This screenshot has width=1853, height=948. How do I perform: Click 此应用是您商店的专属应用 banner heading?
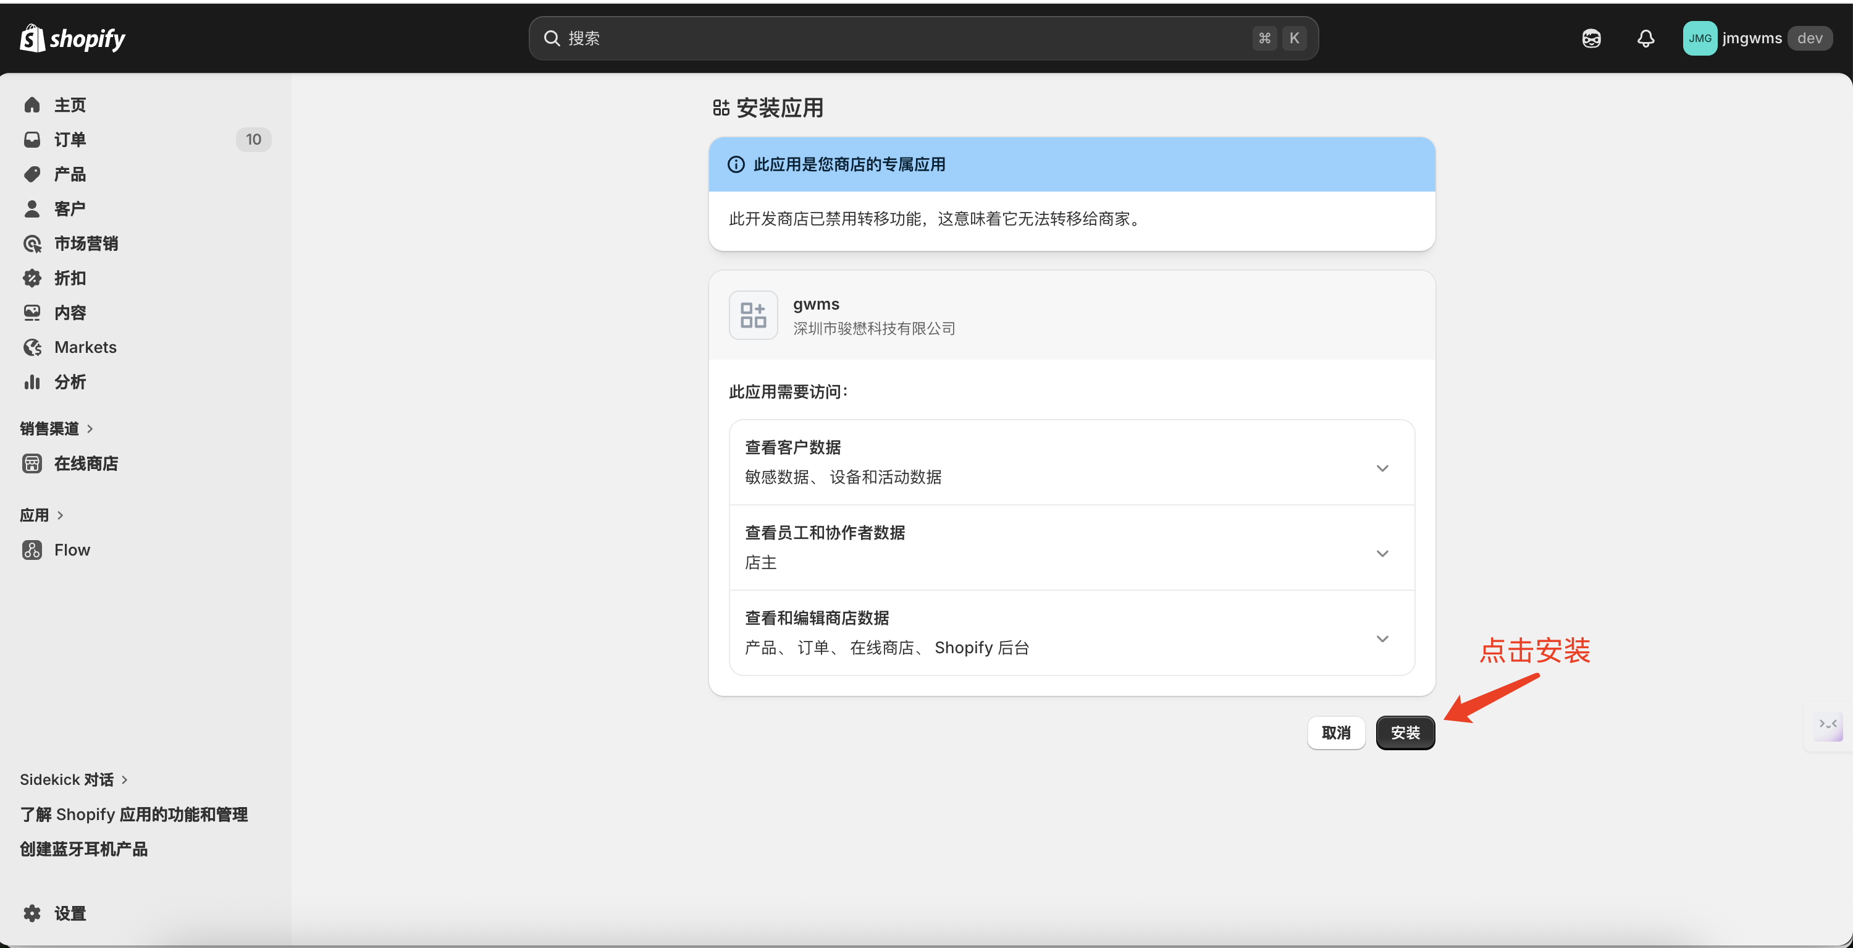849,164
